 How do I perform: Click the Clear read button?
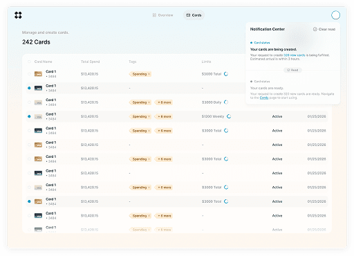(x=324, y=29)
